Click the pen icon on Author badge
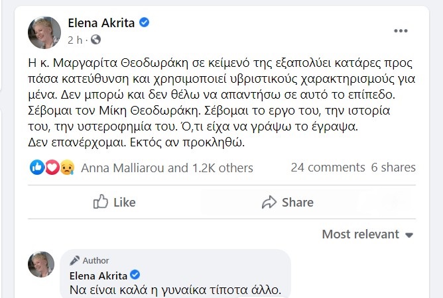 (76, 260)
